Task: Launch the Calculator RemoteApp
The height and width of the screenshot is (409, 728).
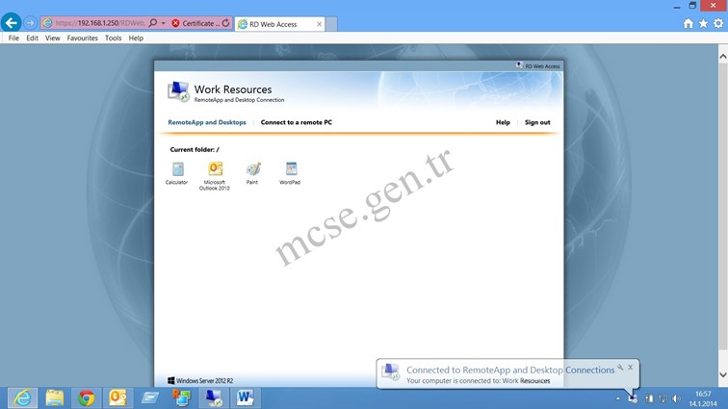Action: coord(177,173)
